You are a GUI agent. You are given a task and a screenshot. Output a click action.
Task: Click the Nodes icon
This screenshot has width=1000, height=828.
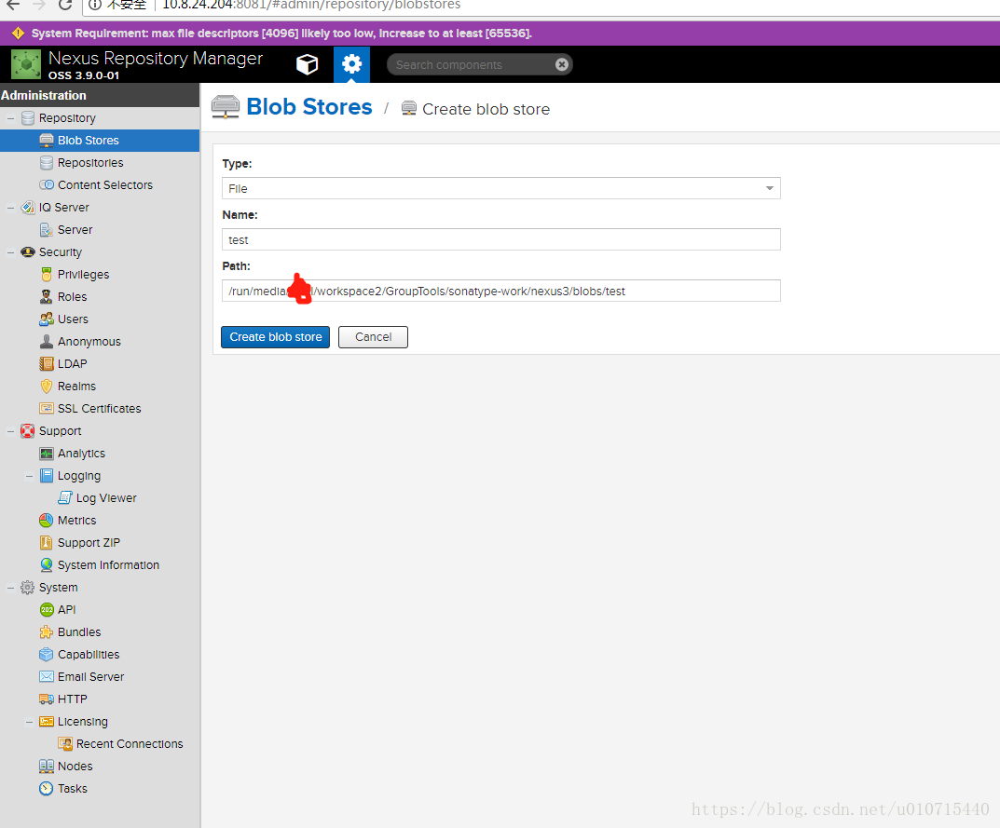(47, 767)
